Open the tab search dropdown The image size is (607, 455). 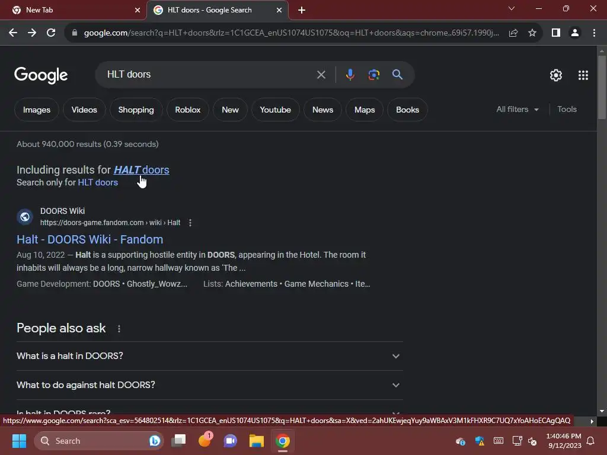click(512, 8)
